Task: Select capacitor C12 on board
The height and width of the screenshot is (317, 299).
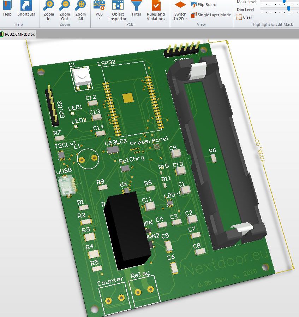Action: pos(93,103)
